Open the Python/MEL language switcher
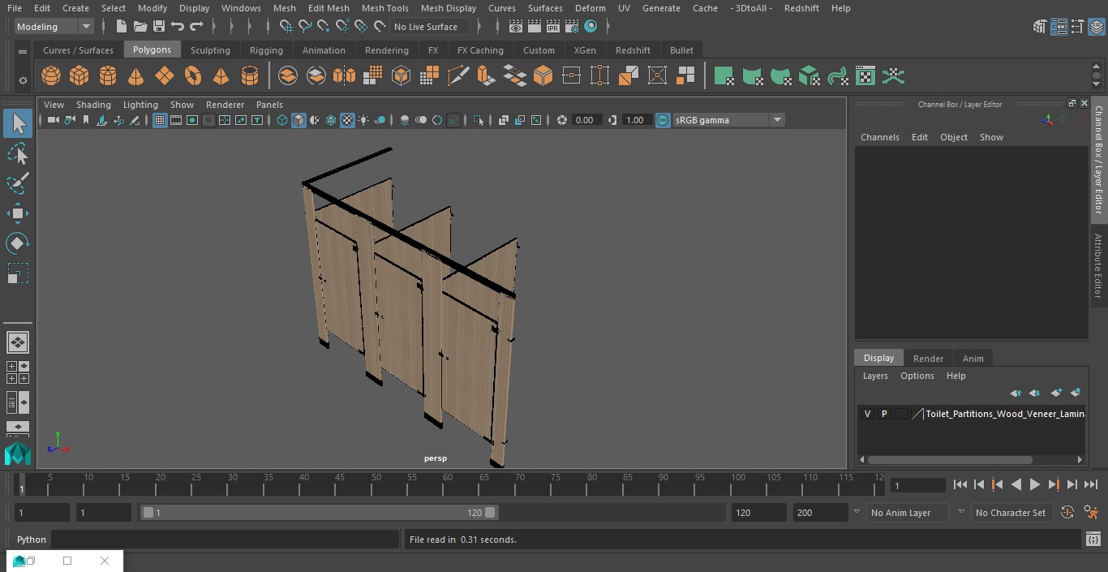The height and width of the screenshot is (572, 1108). click(32, 540)
